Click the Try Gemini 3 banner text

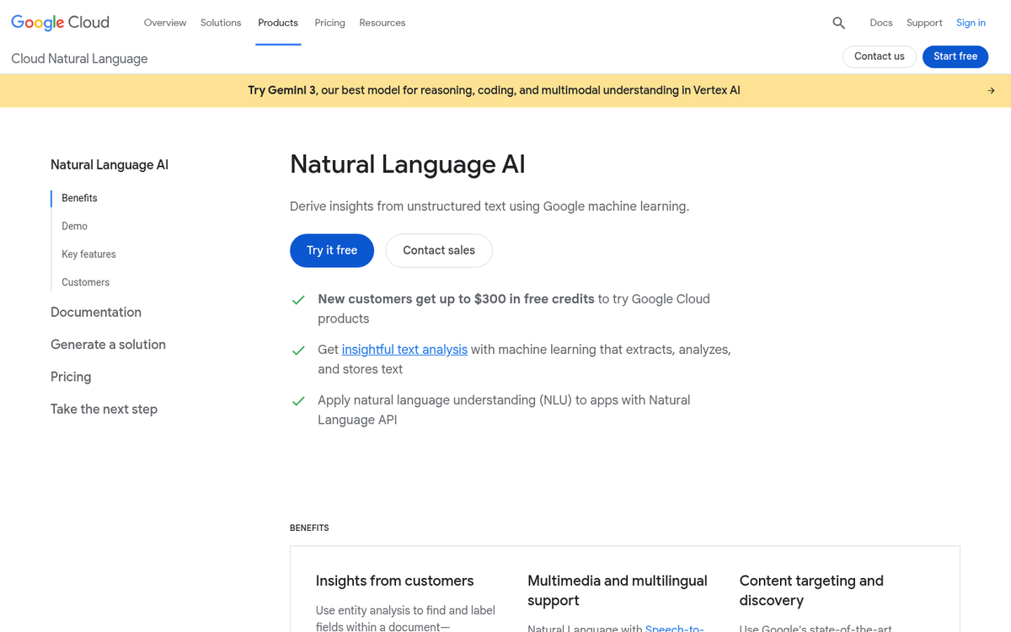pos(494,90)
